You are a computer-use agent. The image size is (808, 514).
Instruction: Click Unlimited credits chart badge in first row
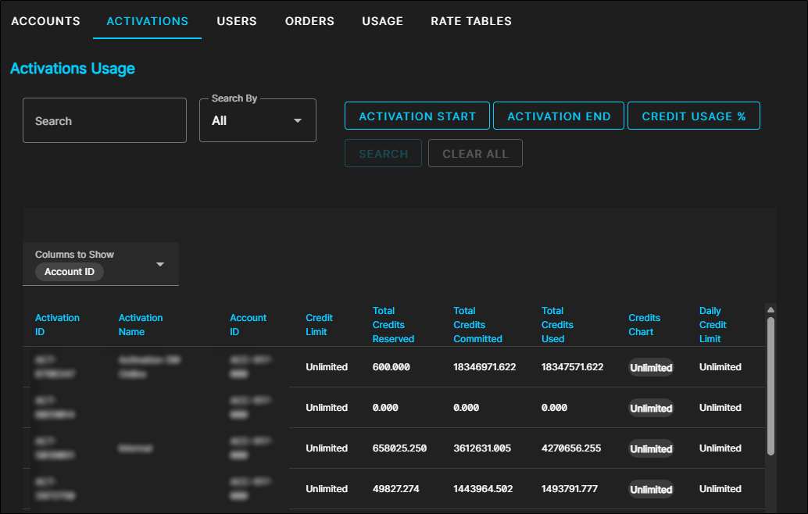(x=651, y=368)
